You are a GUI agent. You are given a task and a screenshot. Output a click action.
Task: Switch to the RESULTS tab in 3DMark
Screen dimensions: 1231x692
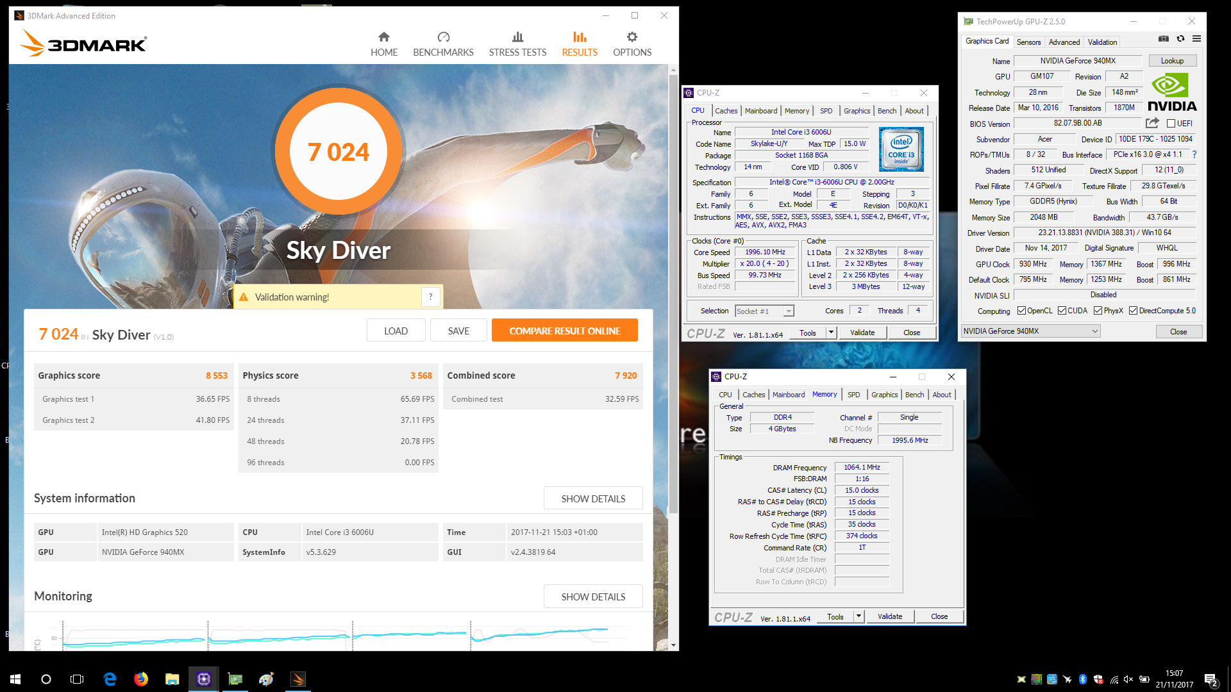point(580,44)
